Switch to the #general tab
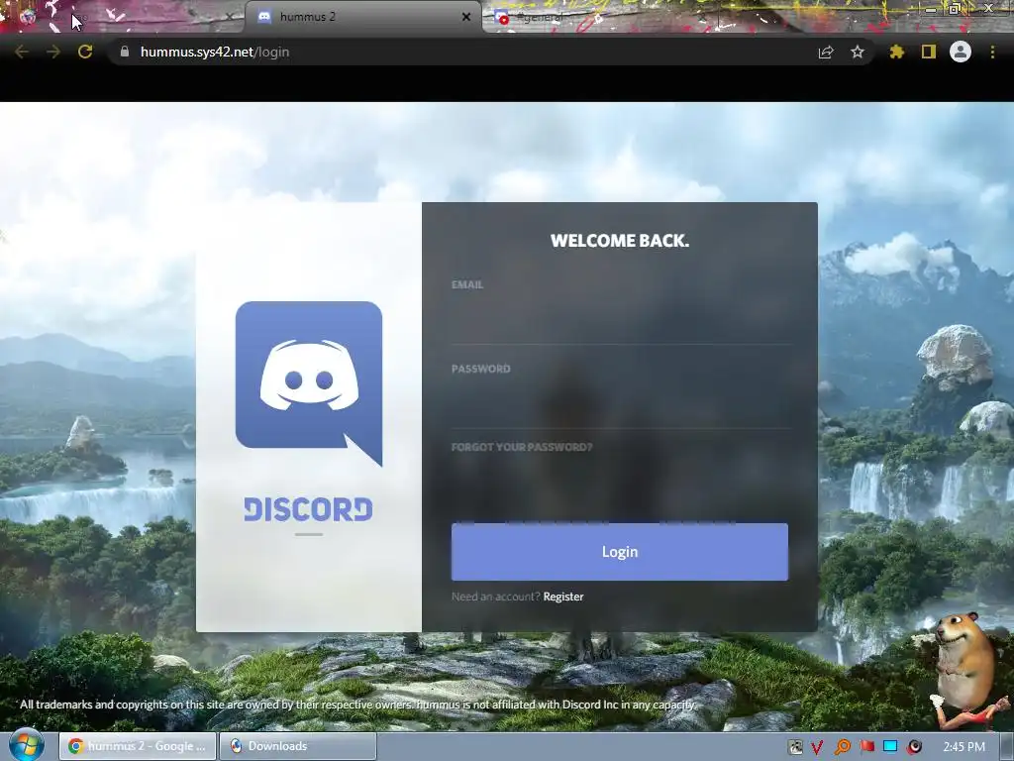This screenshot has height=761, width=1014. (601, 18)
